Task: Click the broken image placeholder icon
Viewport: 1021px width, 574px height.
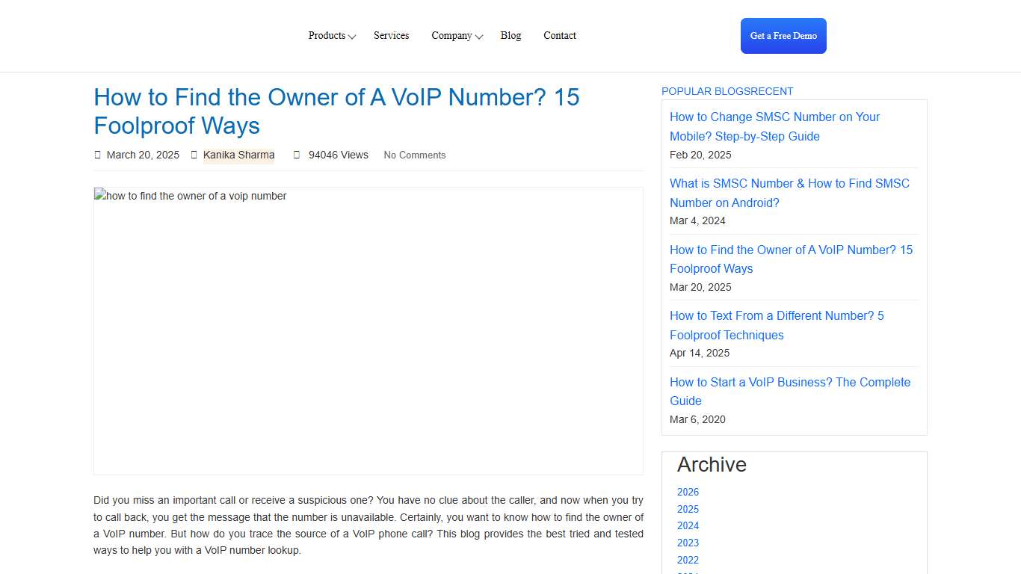Action: click(99, 196)
